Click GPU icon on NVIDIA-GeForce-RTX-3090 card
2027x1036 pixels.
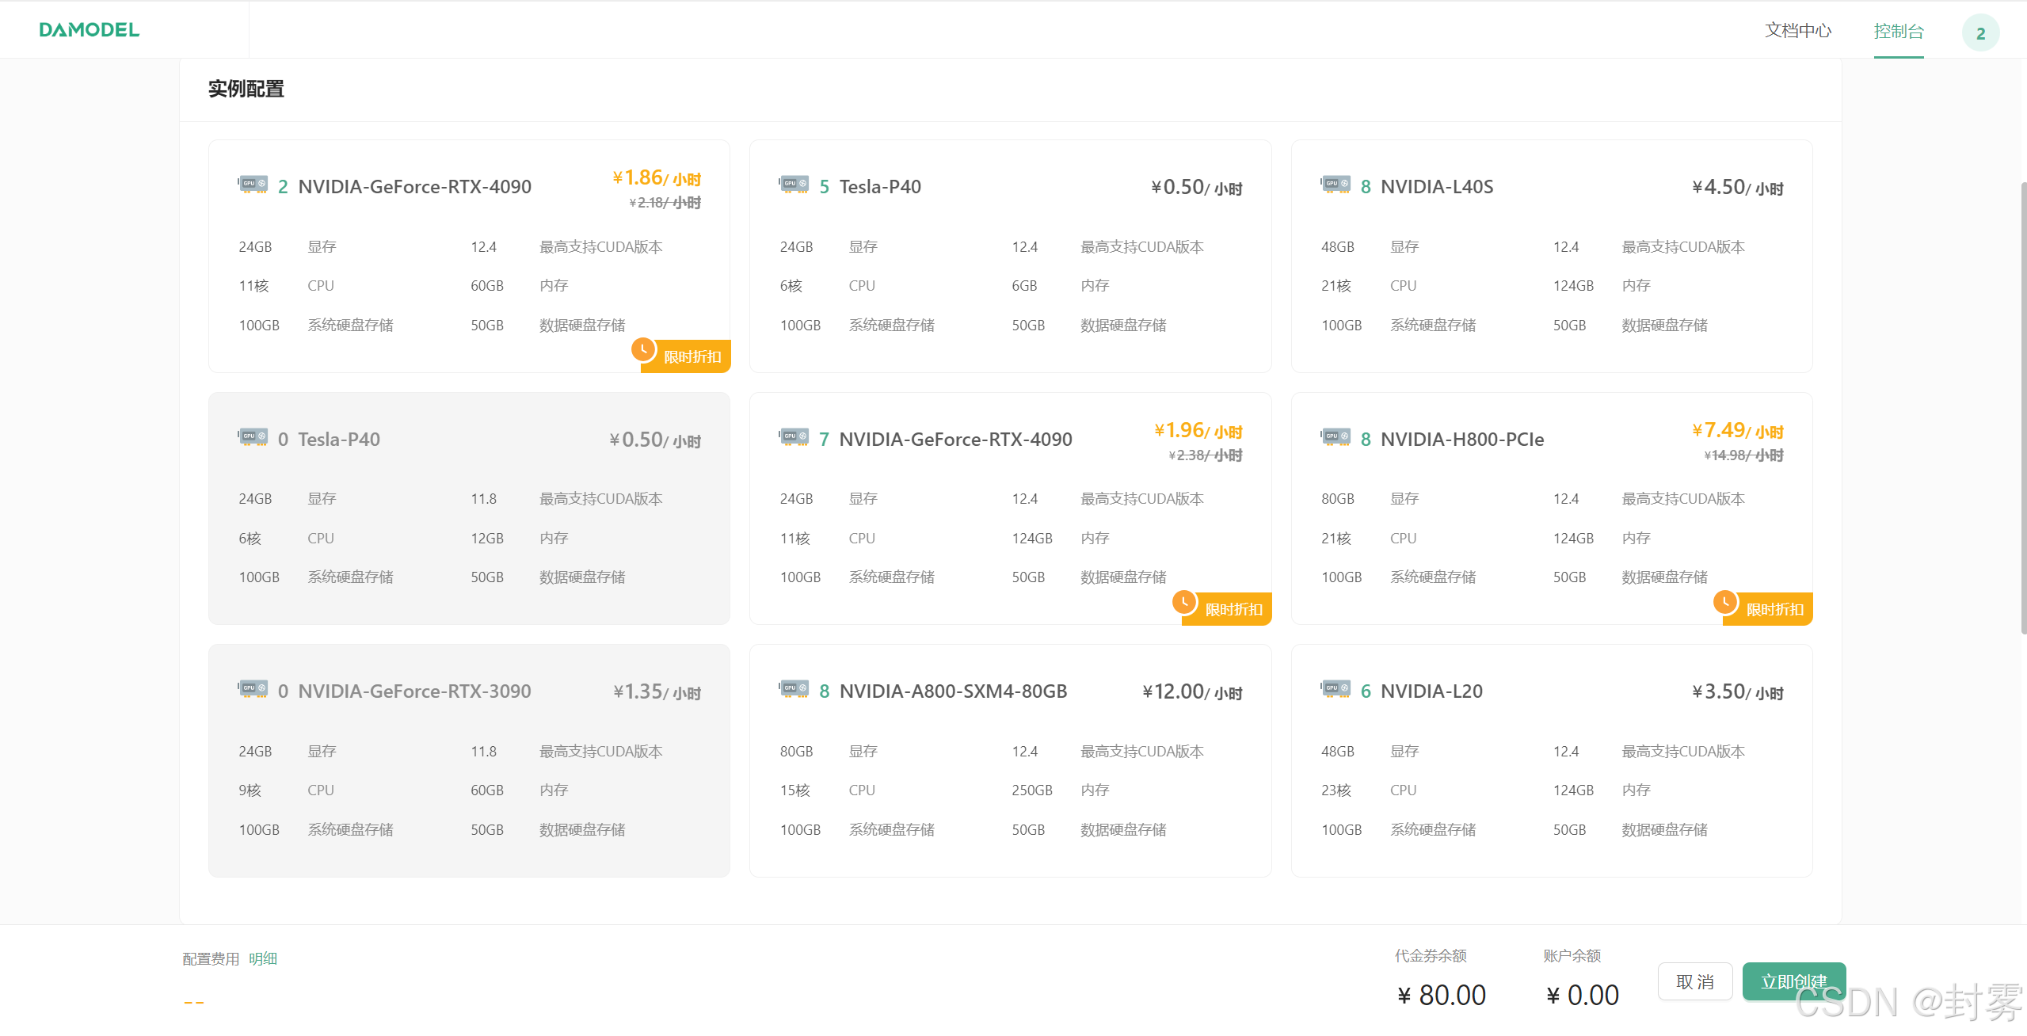click(x=253, y=689)
